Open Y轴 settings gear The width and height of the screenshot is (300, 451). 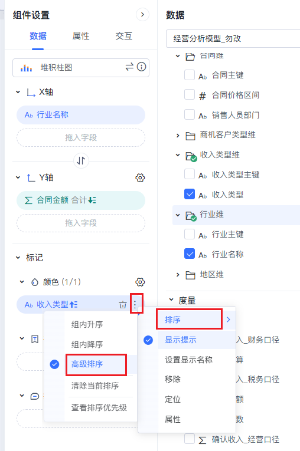click(x=140, y=178)
